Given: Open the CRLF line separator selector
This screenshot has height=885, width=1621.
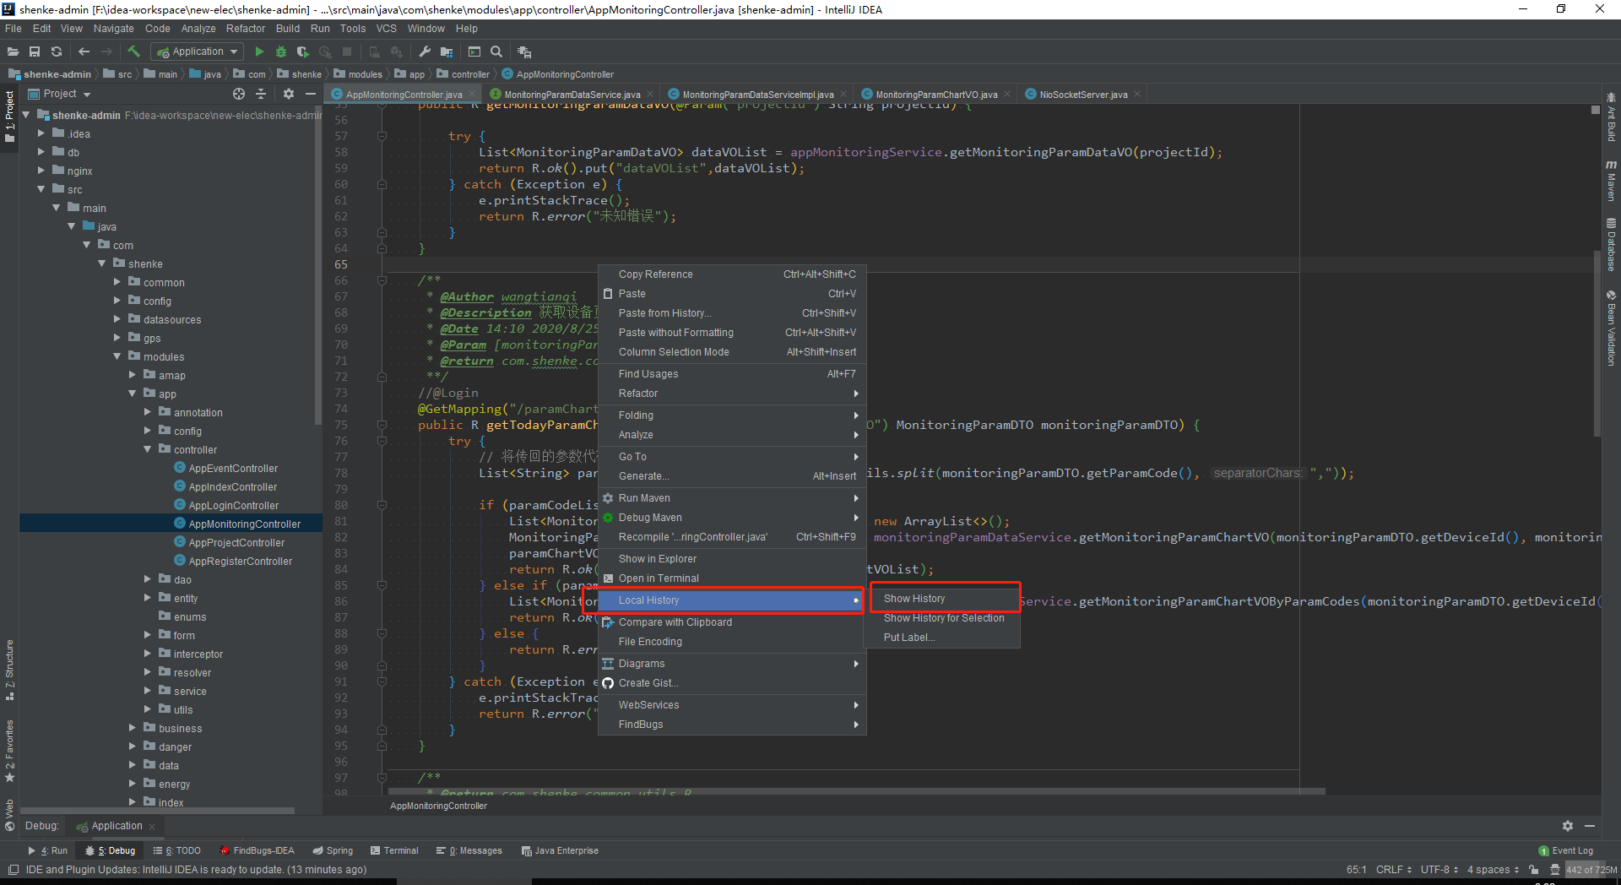Looking at the screenshot, I should 1393,870.
